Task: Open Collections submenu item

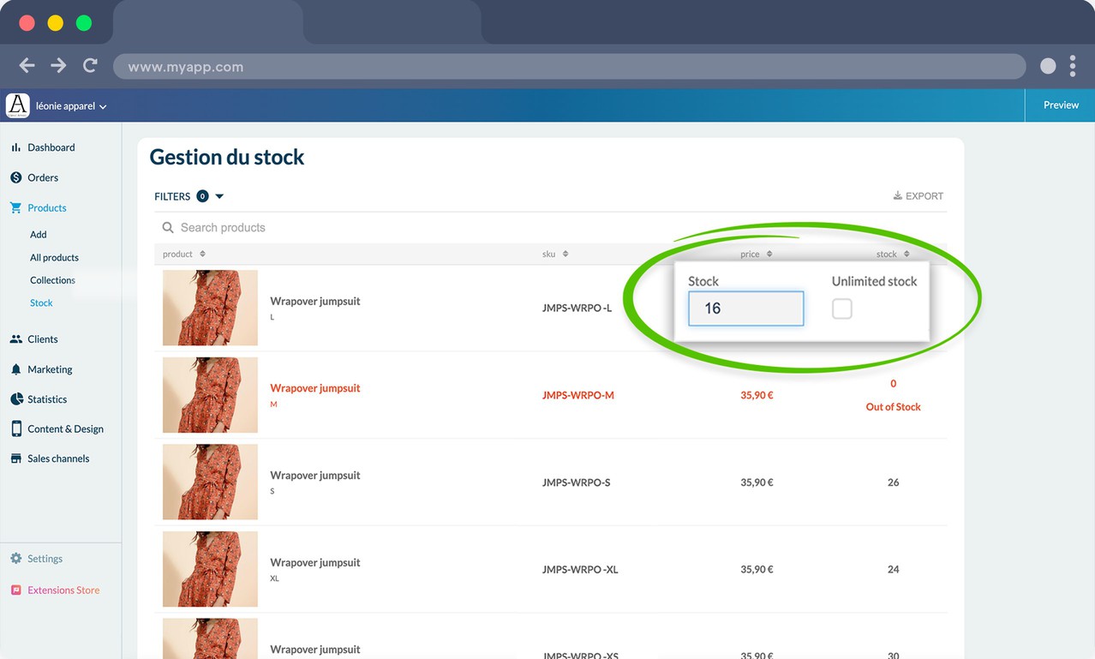Action: [52, 280]
